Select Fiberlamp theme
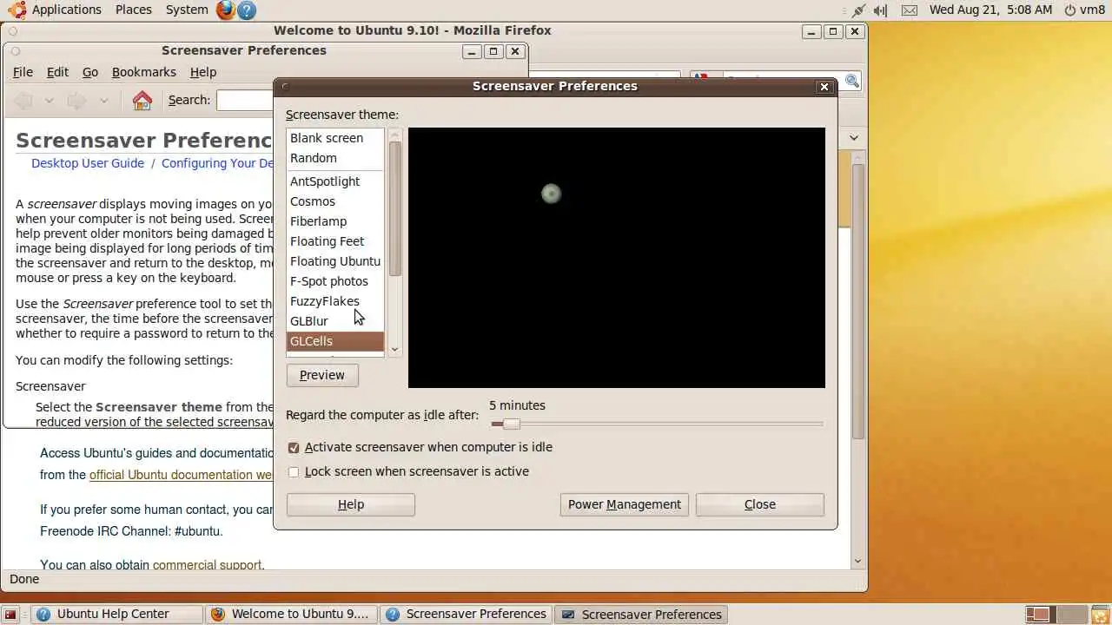This screenshot has height=625, width=1112. pos(335,221)
